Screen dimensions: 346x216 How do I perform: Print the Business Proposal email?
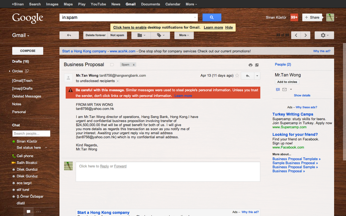tap(250, 65)
